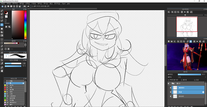Click the comment bubble icon in toolbar
207x107 pixels.
pos(8,6)
